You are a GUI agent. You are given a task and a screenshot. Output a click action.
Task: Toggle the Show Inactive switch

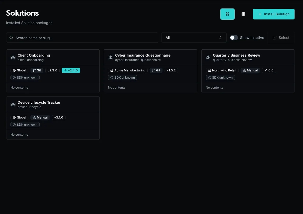pyautogui.click(x=234, y=38)
